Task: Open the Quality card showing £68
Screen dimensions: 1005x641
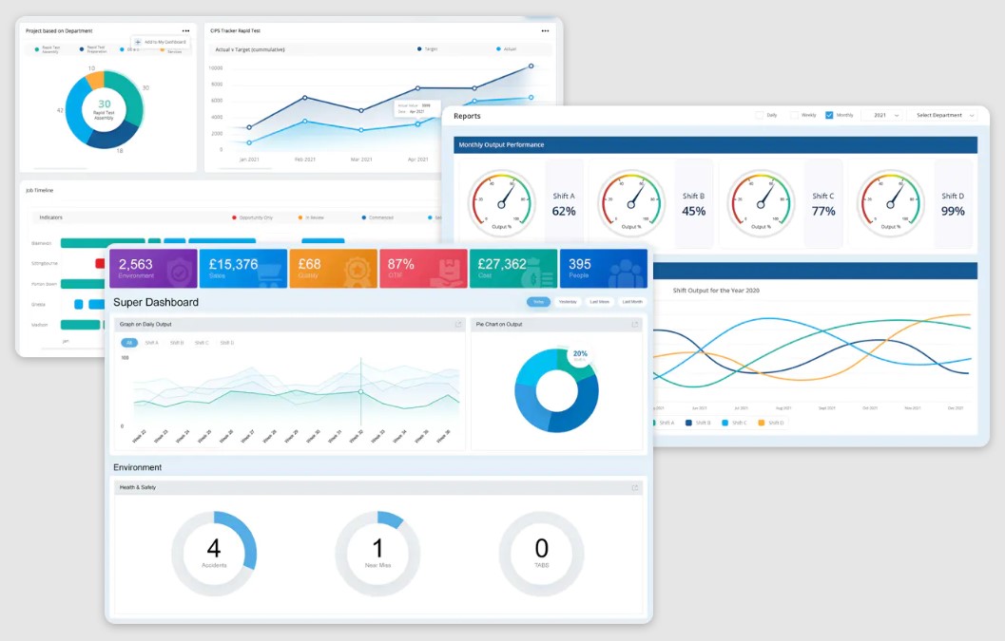Action: click(334, 269)
